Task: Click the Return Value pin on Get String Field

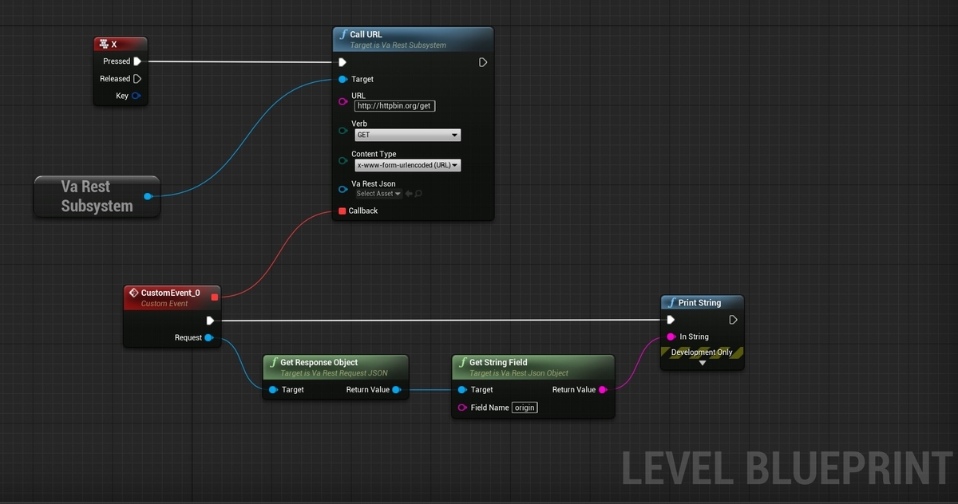Action: (x=604, y=389)
